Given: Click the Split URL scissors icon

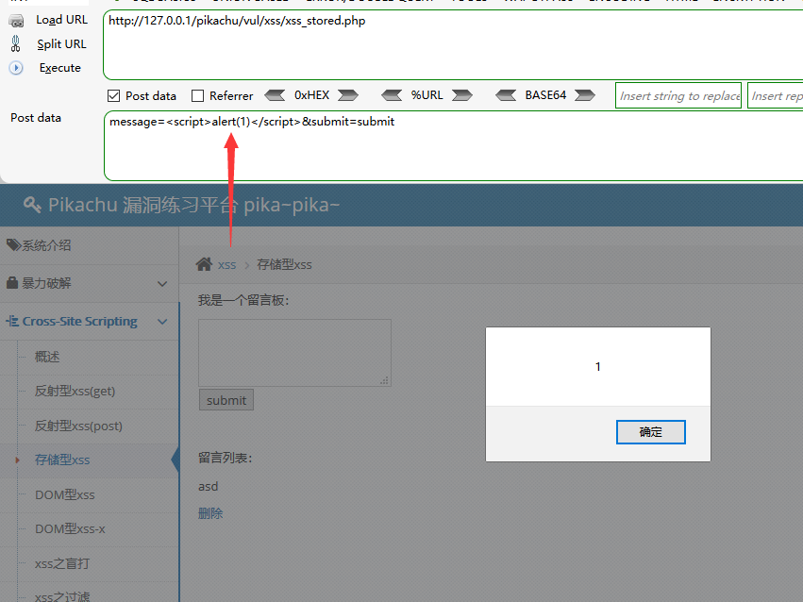Looking at the screenshot, I should click(16, 44).
